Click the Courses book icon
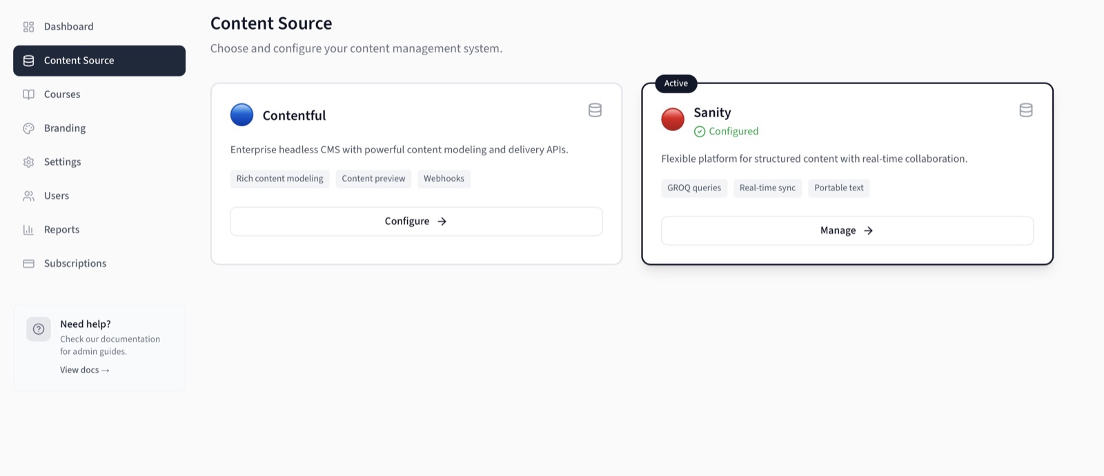This screenshot has width=1104, height=476. [28, 94]
